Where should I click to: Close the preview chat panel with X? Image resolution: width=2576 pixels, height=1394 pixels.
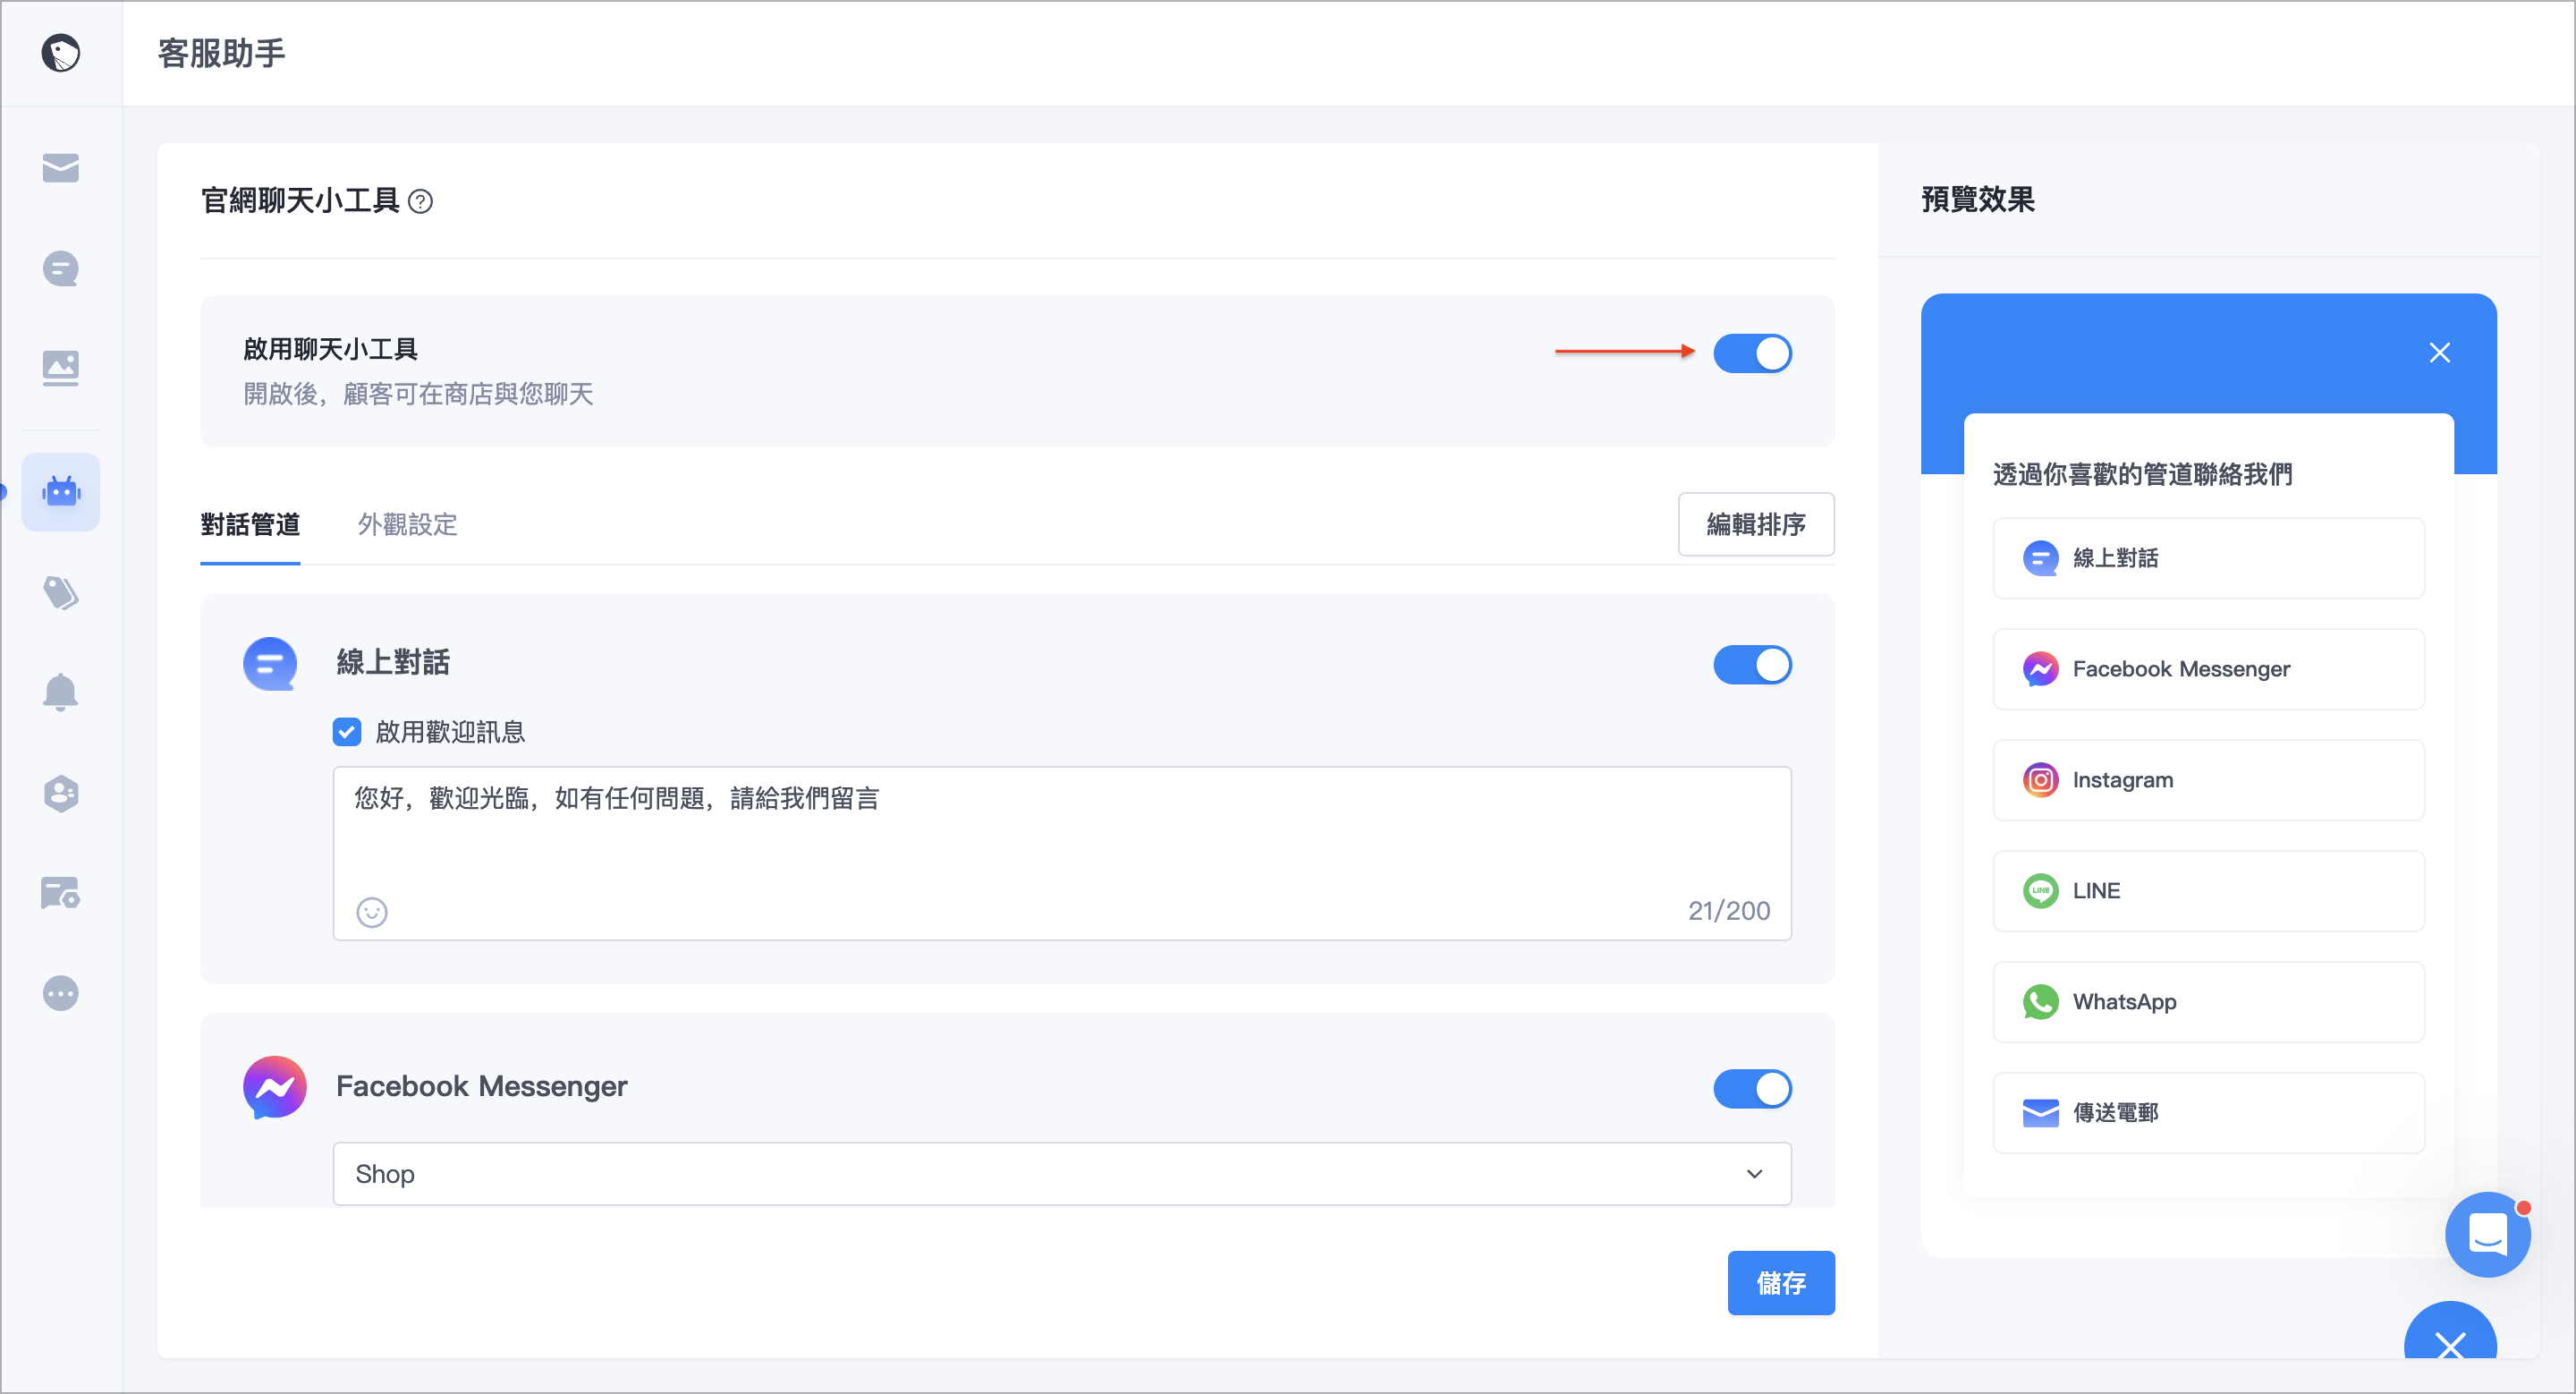2440,352
